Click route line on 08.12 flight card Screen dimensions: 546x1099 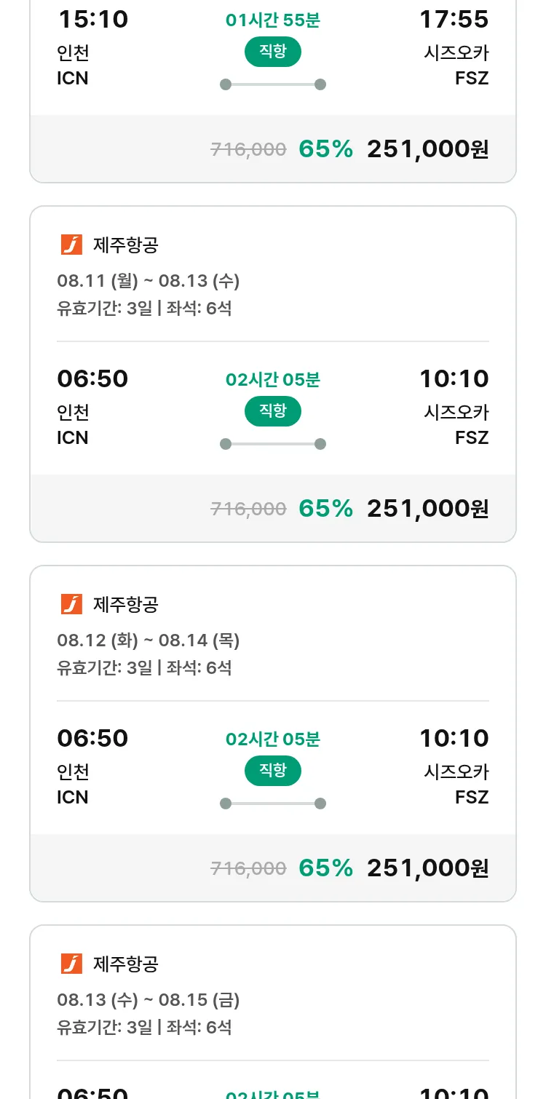(x=272, y=804)
